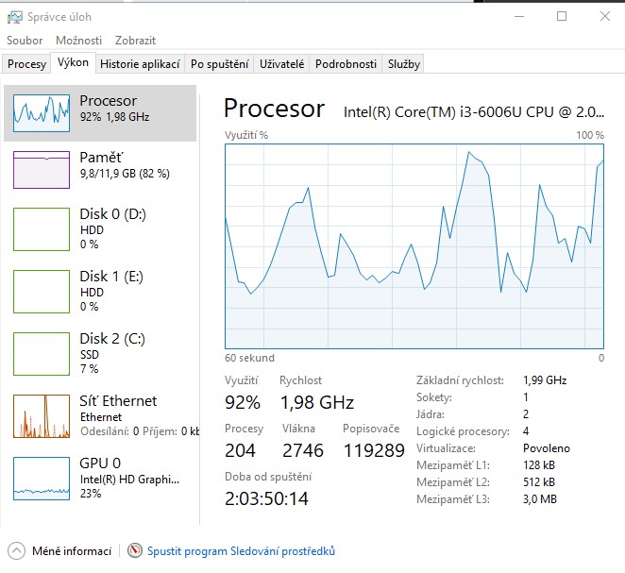Select Disk 0 (D:) HDD entry
Screen dimensions: 625x573
tap(100, 229)
